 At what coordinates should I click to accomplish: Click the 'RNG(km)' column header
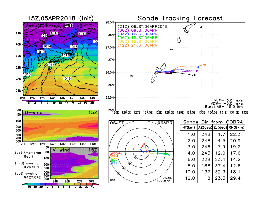(x=236, y=127)
